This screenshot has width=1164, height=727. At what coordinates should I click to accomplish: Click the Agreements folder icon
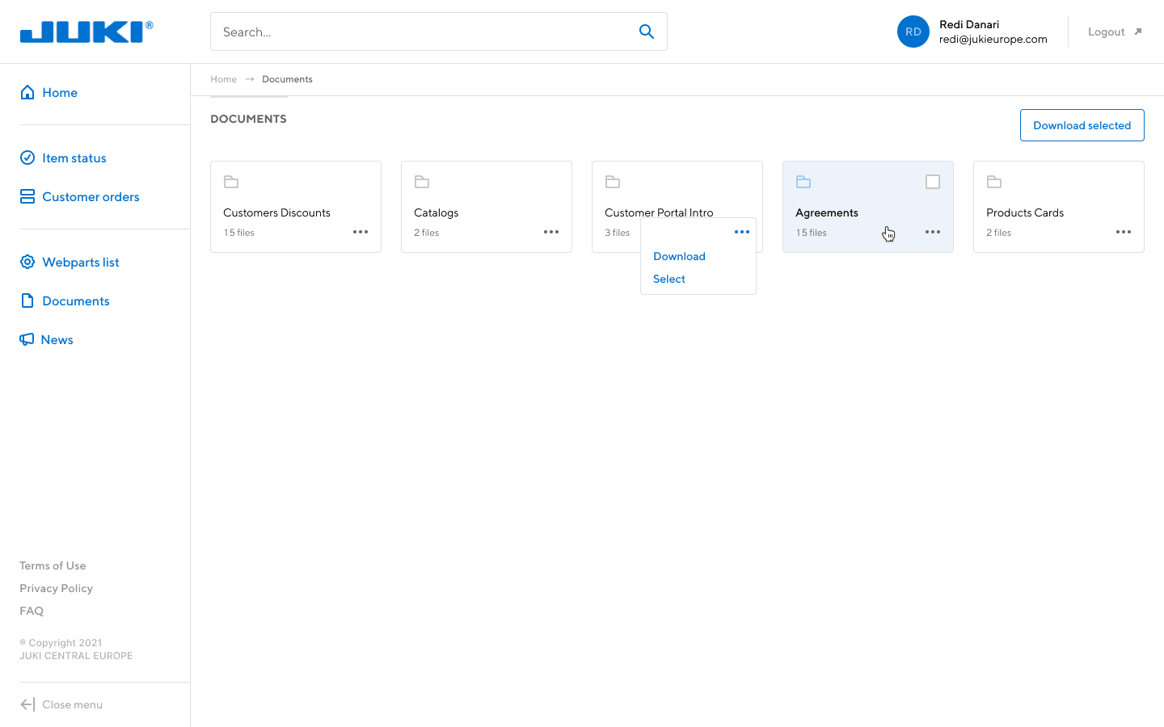pyautogui.click(x=803, y=182)
